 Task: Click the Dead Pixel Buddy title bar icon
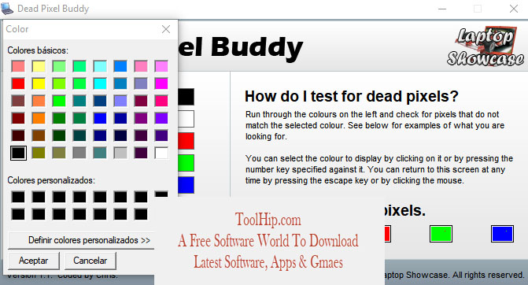[x=7, y=9]
